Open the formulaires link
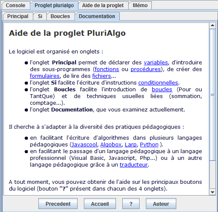Viewport: 218px width, 212px height. click(x=45, y=76)
